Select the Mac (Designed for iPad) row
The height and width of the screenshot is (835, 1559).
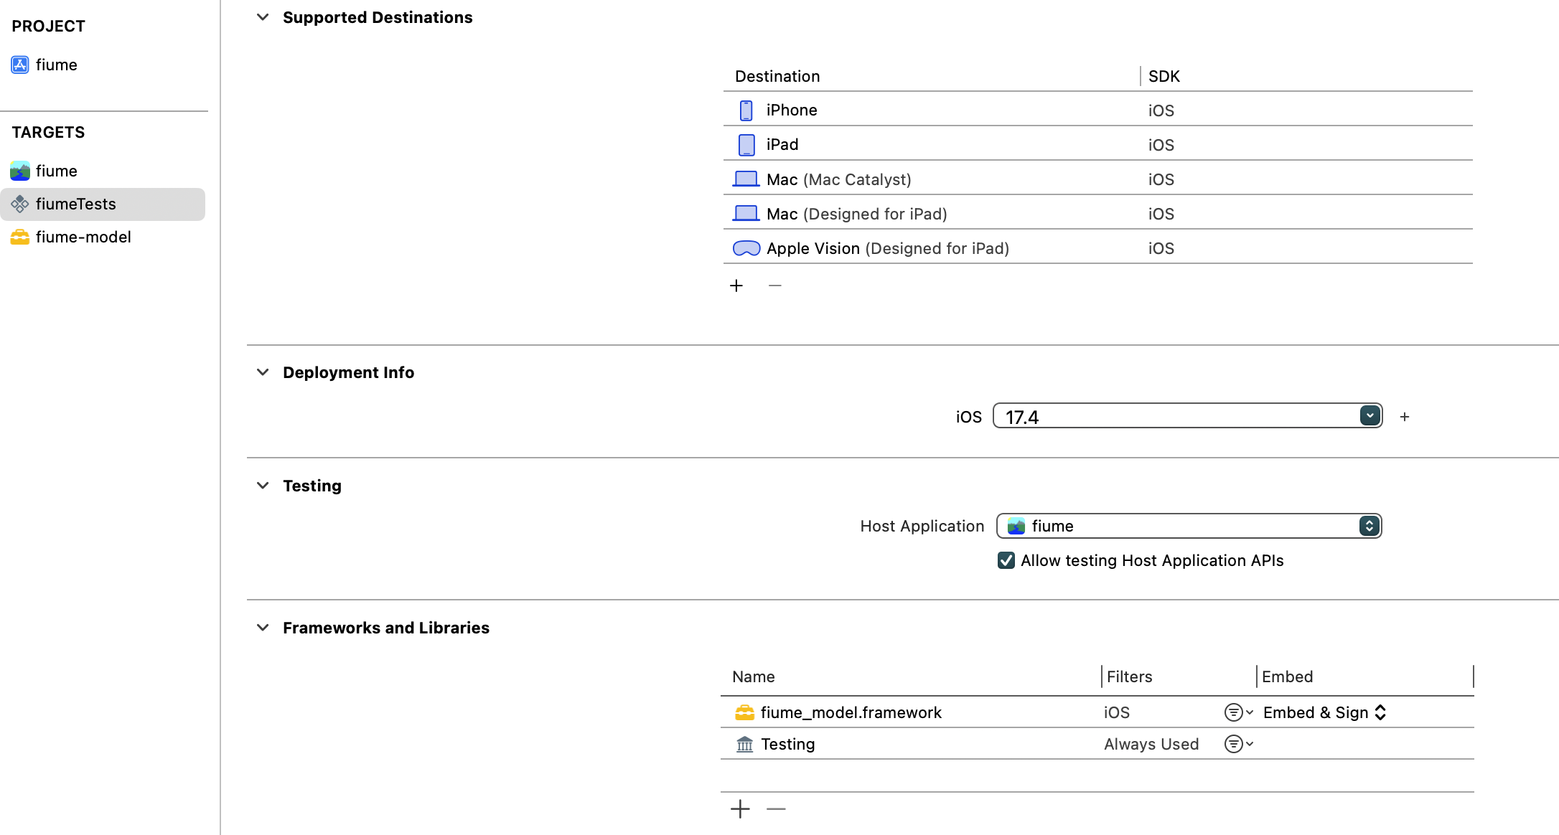click(1098, 213)
